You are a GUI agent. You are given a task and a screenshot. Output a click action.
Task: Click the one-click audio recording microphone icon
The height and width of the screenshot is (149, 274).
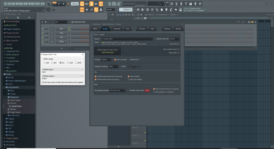[x=181, y=4]
